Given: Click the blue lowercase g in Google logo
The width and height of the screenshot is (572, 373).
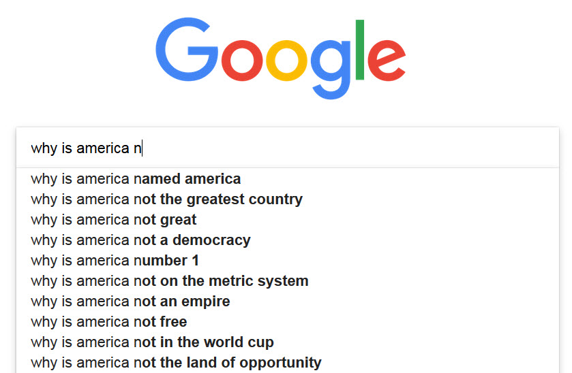Looking at the screenshot, I should tap(331, 69).
